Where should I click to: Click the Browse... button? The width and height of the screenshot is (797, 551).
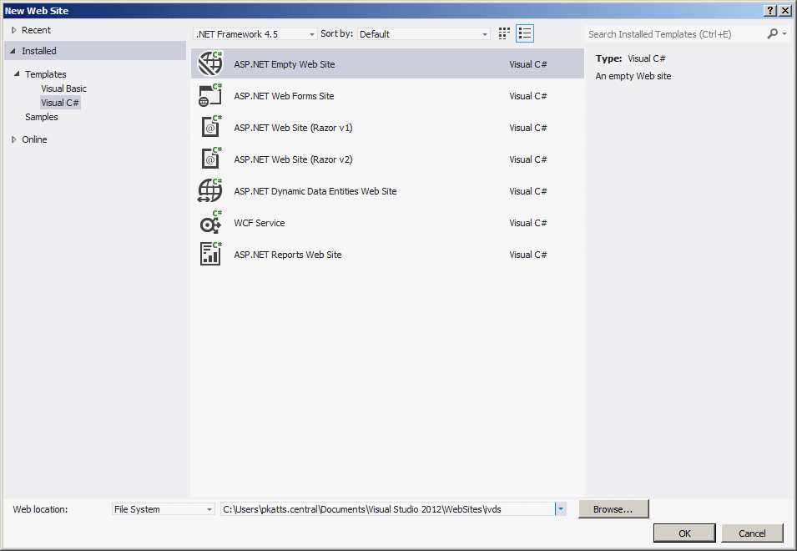click(613, 508)
